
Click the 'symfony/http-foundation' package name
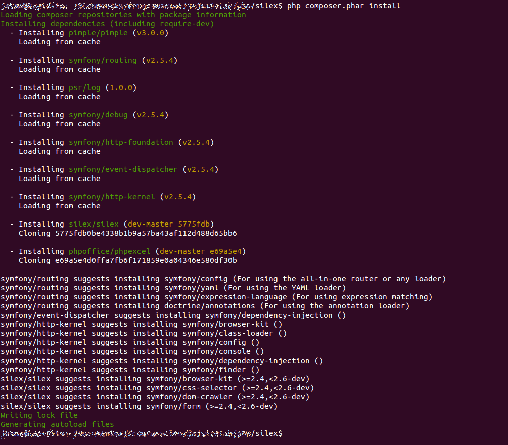(121, 142)
